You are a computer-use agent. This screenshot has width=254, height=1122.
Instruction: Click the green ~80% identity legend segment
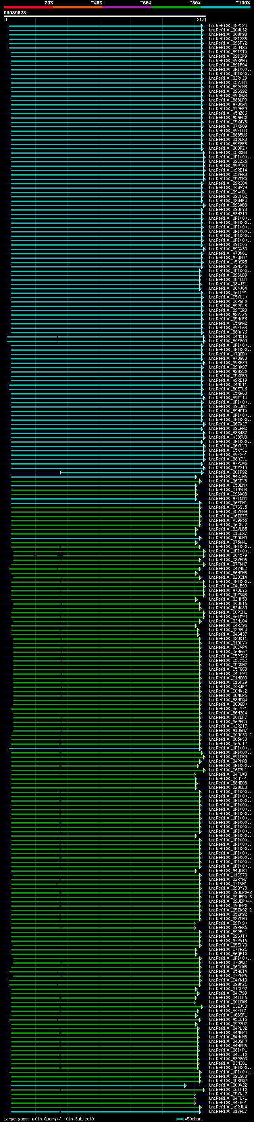[x=176, y=7]
